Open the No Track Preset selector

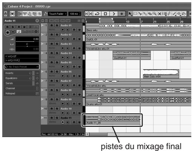(x=22, y=67)
